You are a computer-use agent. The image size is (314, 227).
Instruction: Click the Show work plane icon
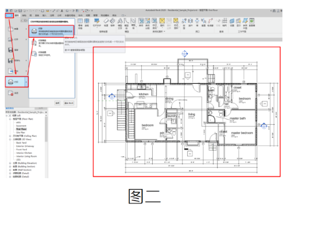[x=238, y=21]
